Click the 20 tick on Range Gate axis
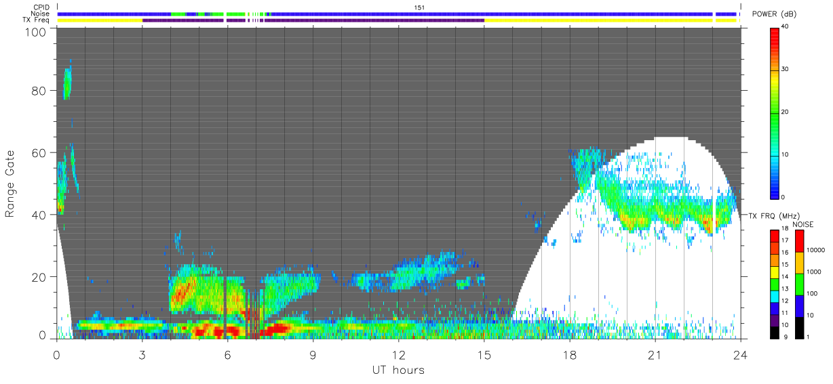 [x=40, y=277]
